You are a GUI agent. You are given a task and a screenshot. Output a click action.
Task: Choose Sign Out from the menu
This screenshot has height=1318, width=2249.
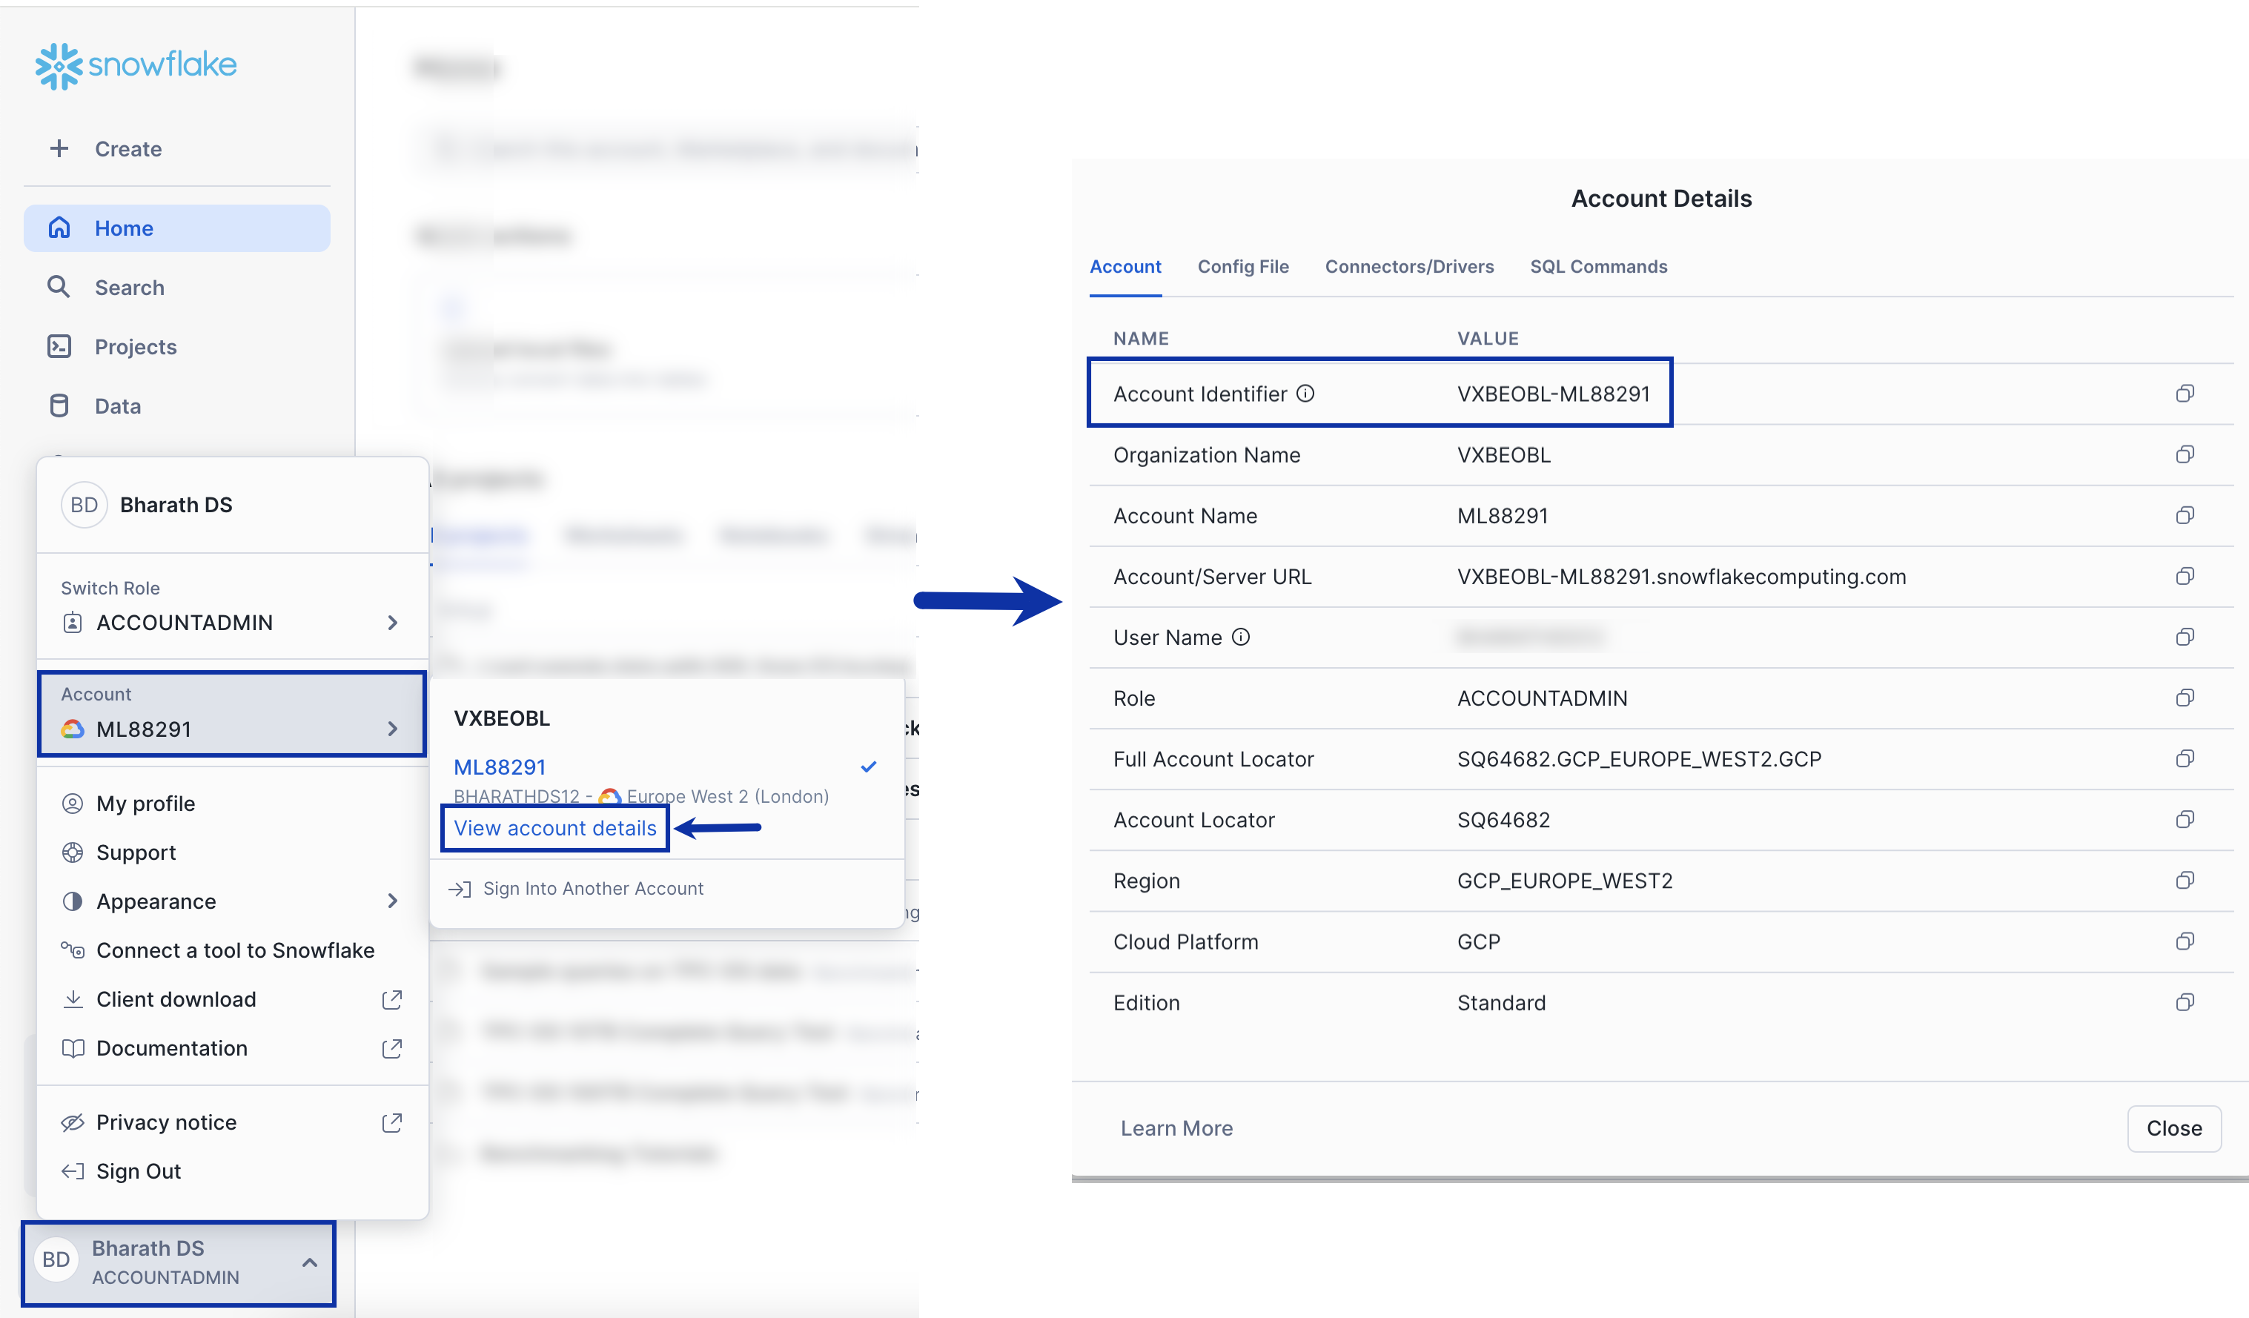[x=139, y=1170]
